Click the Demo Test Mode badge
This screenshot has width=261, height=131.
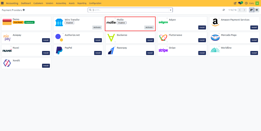18,22
